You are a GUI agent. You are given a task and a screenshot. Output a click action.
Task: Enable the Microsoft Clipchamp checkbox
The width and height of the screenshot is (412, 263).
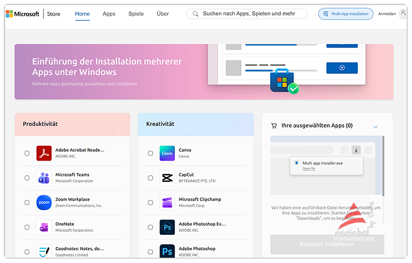pos(150,202)
